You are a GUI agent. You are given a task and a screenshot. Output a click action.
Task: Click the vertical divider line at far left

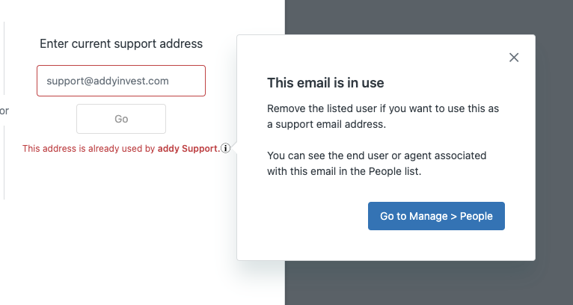click(4, 60)
